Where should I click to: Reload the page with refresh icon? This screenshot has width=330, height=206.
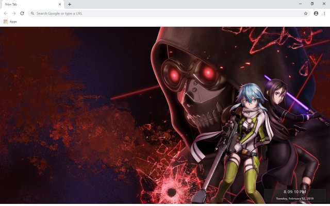tap(22, 13)
